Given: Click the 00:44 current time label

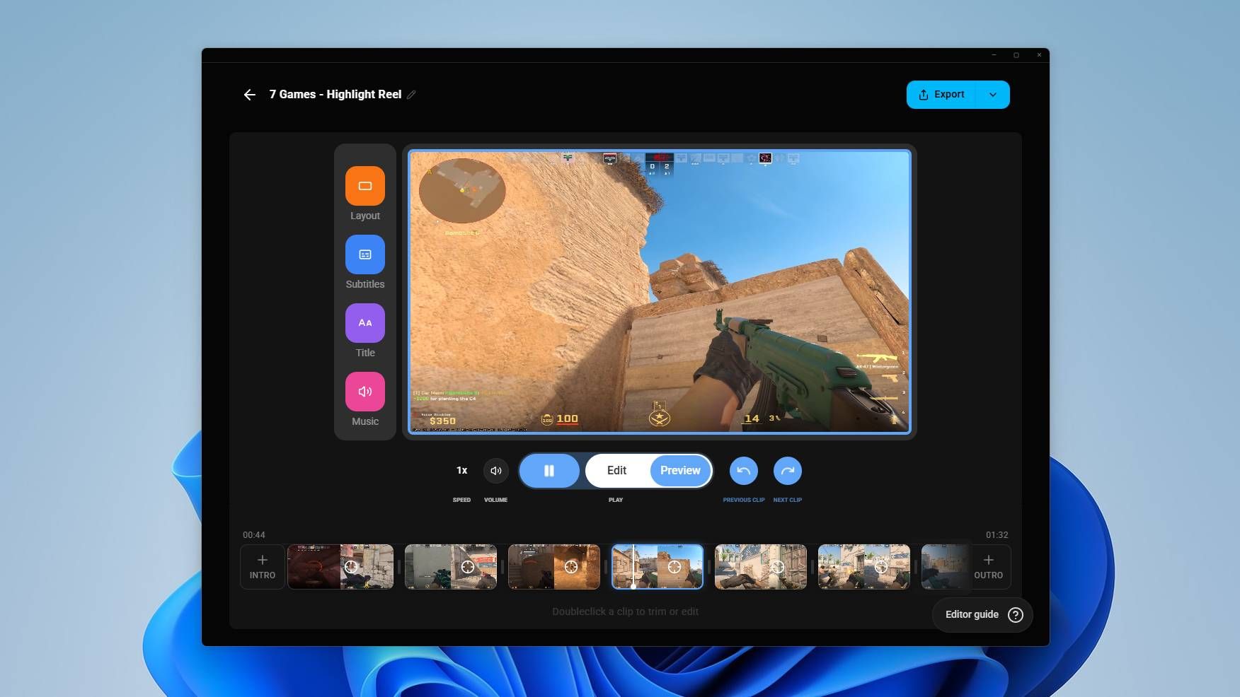Looking at the screenshot, I should pos(254,535).
